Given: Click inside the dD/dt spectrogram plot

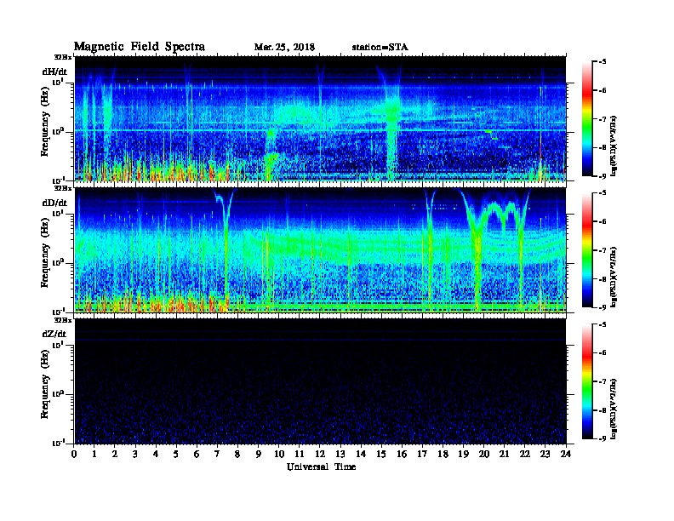Looking at the screenshot, I should pyautogui.click(x=320, y=249).
